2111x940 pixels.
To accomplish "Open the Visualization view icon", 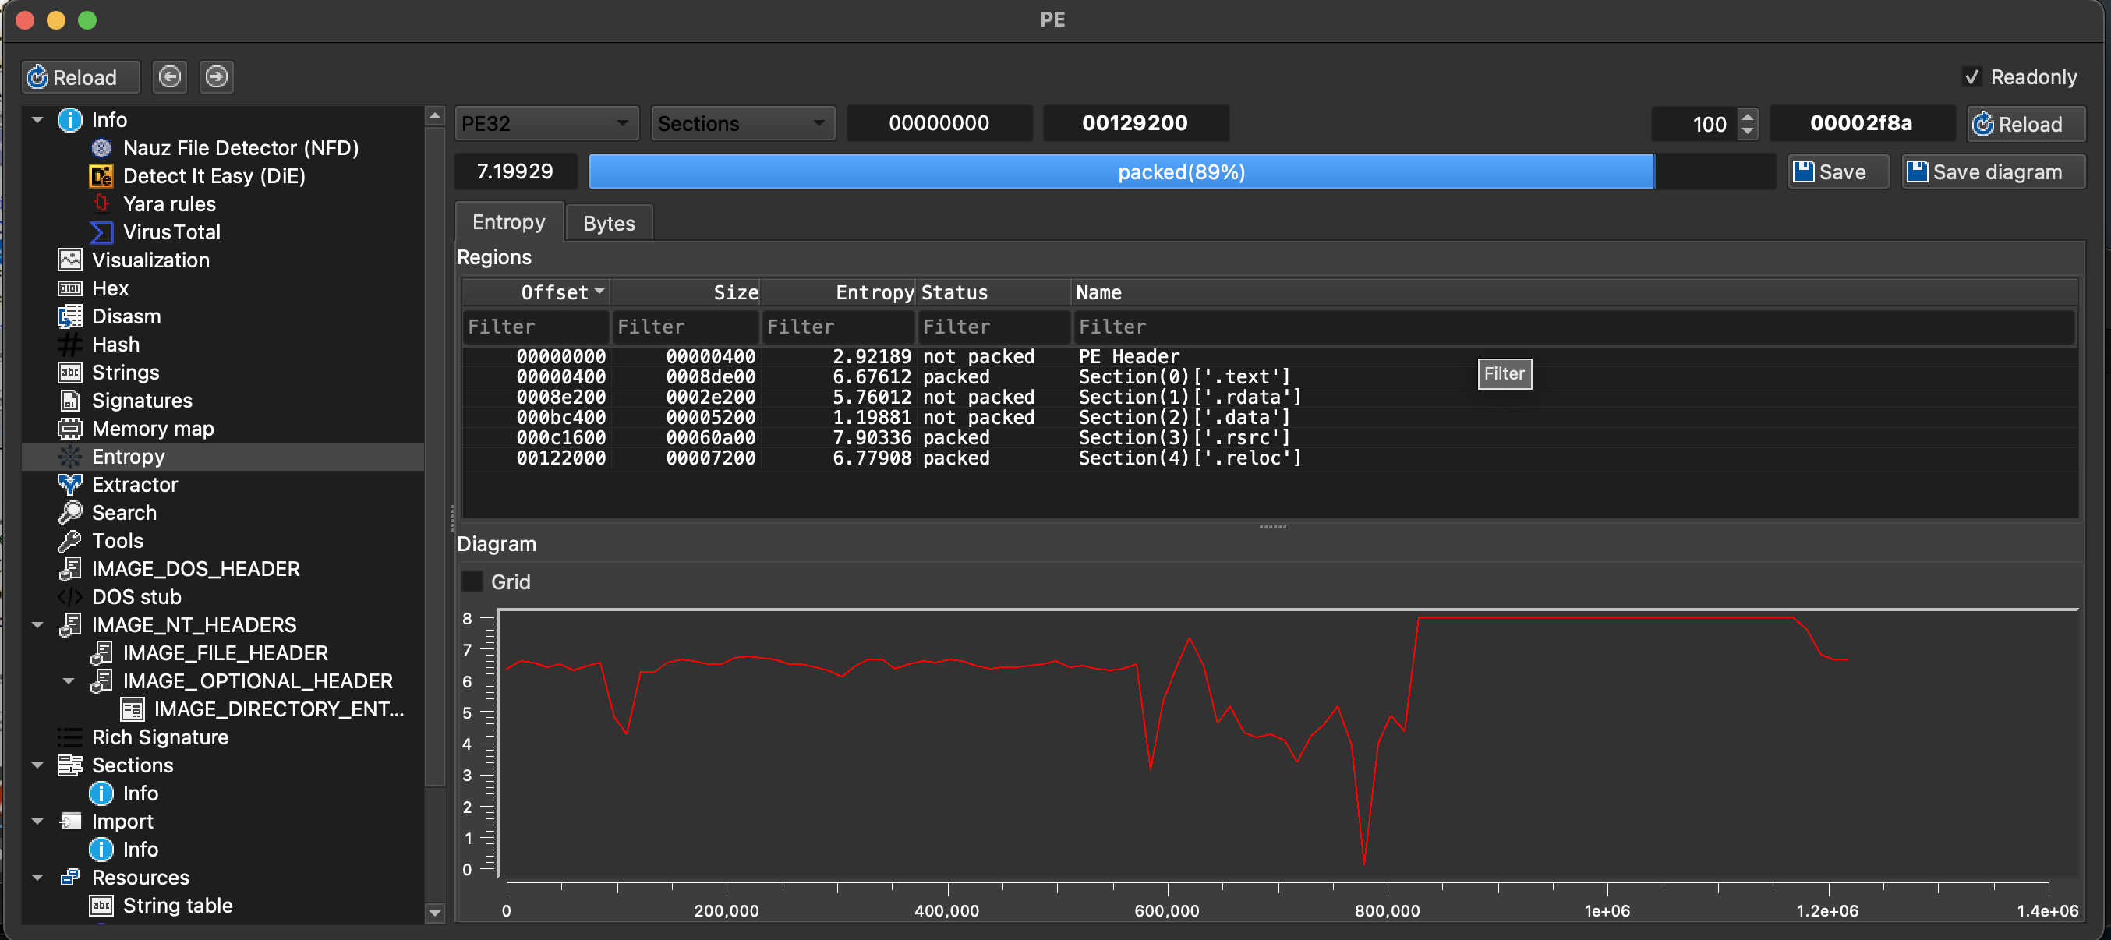I will [x=69, y=260].
